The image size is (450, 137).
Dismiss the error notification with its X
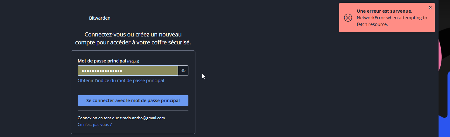pyautogui.click(x=430, y=7)
